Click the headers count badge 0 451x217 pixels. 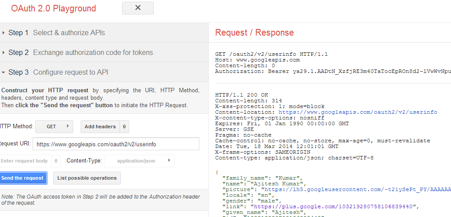[124, 127]
